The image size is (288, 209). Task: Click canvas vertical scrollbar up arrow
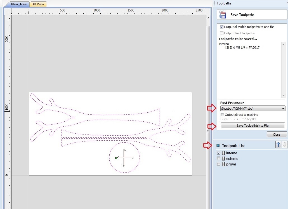(x=208, y=18)
